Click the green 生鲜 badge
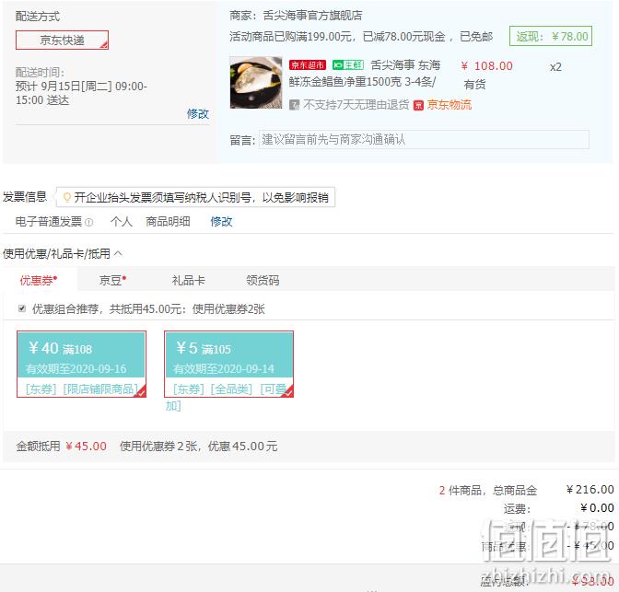 tap(348, 64)
